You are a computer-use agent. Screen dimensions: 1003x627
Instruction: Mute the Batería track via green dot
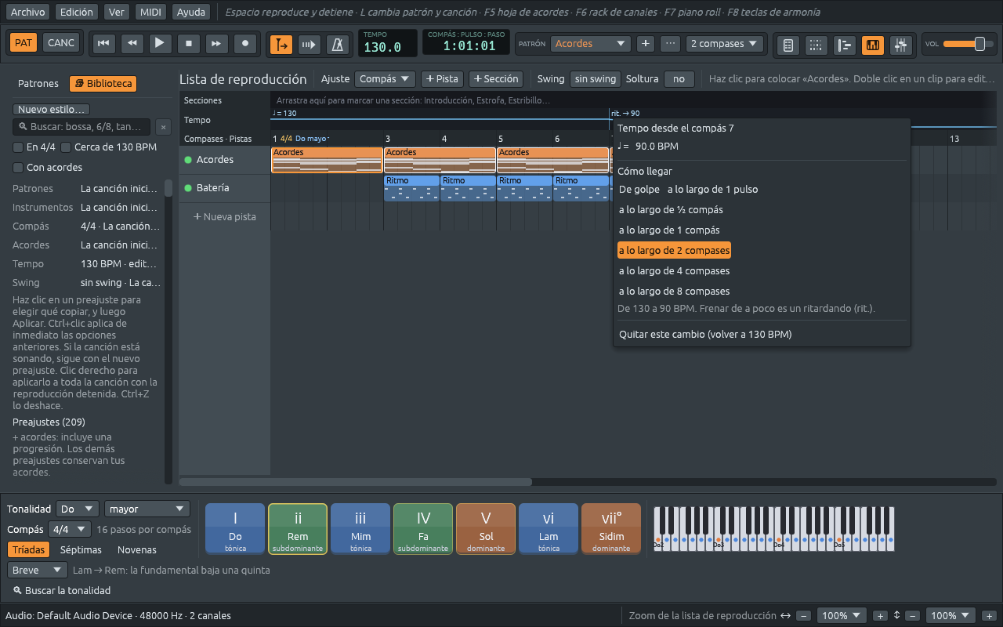(188, 188)
